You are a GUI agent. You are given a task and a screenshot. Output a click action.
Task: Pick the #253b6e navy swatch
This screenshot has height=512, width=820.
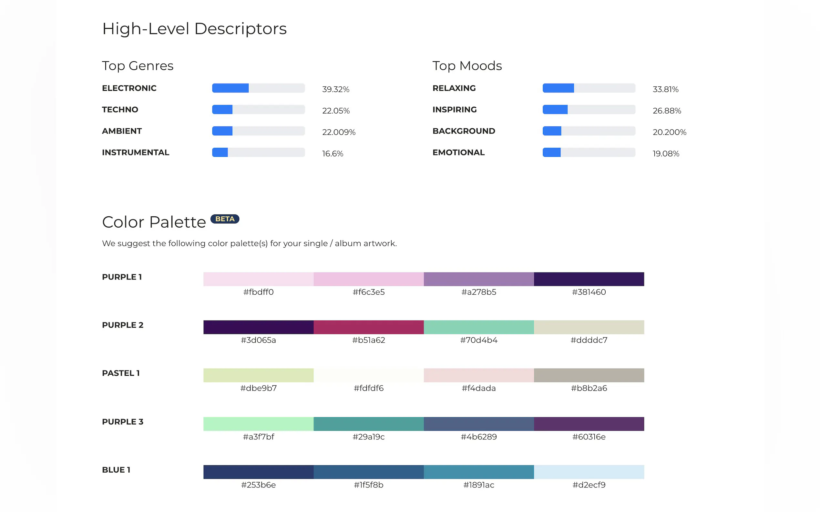(258, 472)
